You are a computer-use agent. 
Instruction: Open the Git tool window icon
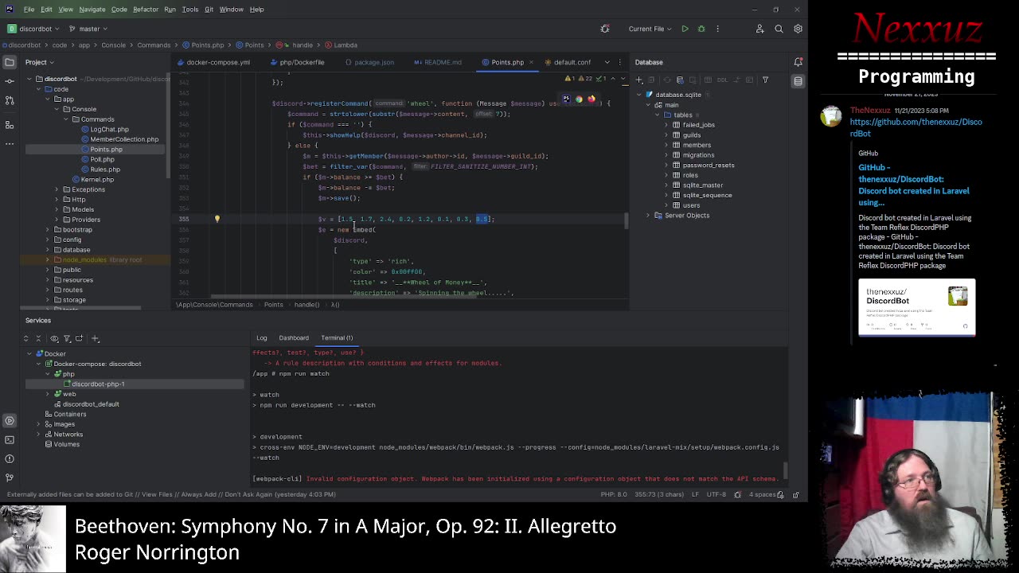point(10,477)
